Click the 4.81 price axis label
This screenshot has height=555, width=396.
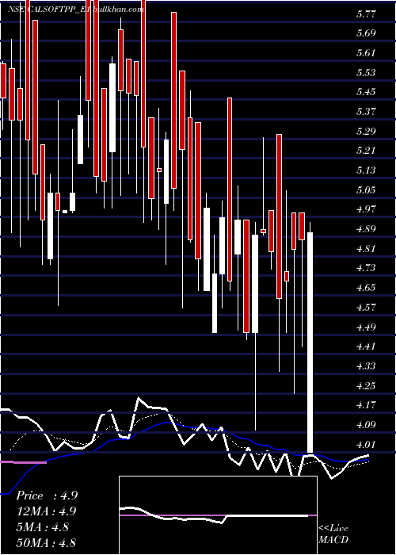pos(366,248)
